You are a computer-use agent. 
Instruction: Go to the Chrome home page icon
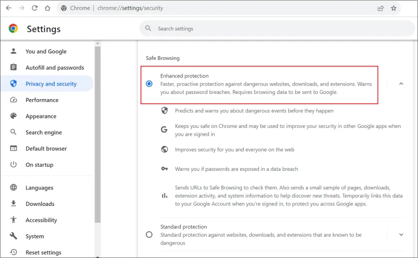[x=48, y=8]
